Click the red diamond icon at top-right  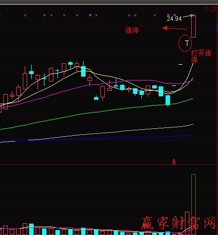click(x=206, y=9)
